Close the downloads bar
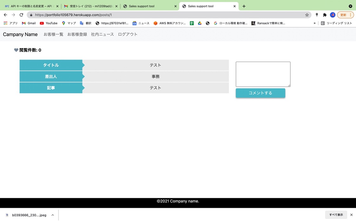Image resolution: width=356 pixels, height=222 pixels. tap(352, 215)
